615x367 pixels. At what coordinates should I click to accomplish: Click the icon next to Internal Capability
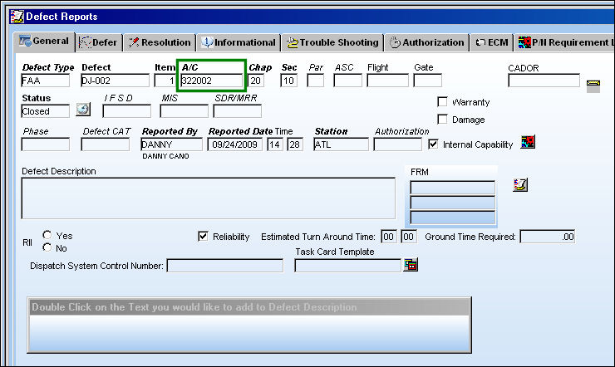tap(528, 142)
